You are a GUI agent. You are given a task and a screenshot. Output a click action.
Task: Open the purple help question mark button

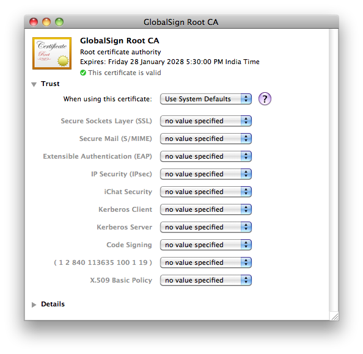265,99
